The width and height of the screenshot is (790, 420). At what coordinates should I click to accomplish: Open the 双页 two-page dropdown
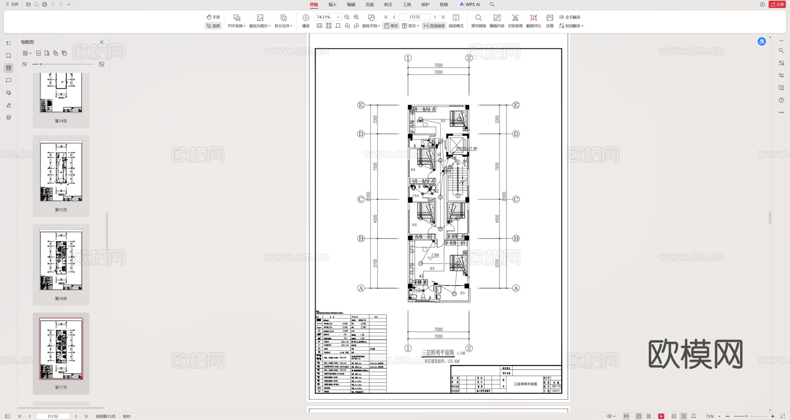click(x=410, y=26)
